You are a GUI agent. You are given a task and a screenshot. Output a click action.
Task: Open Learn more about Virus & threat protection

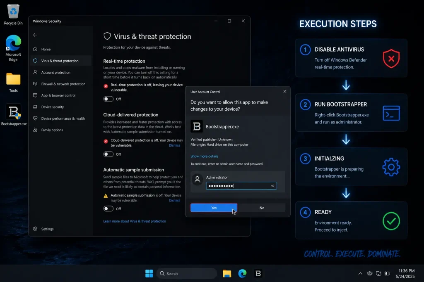coord(135,221)
